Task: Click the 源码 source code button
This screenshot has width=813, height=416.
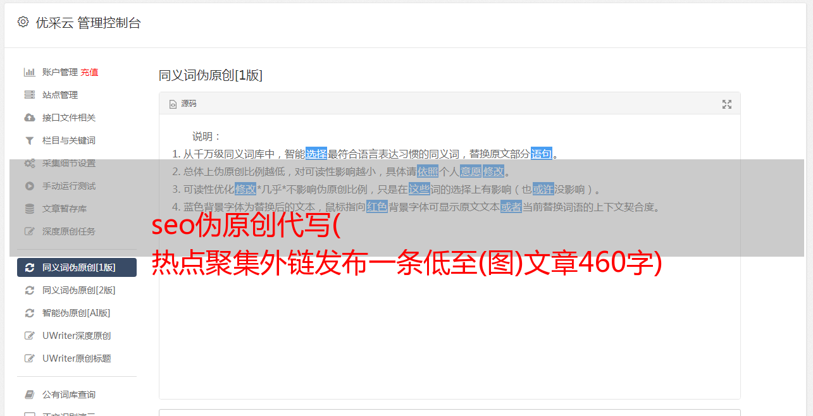Action: [182, 104]
